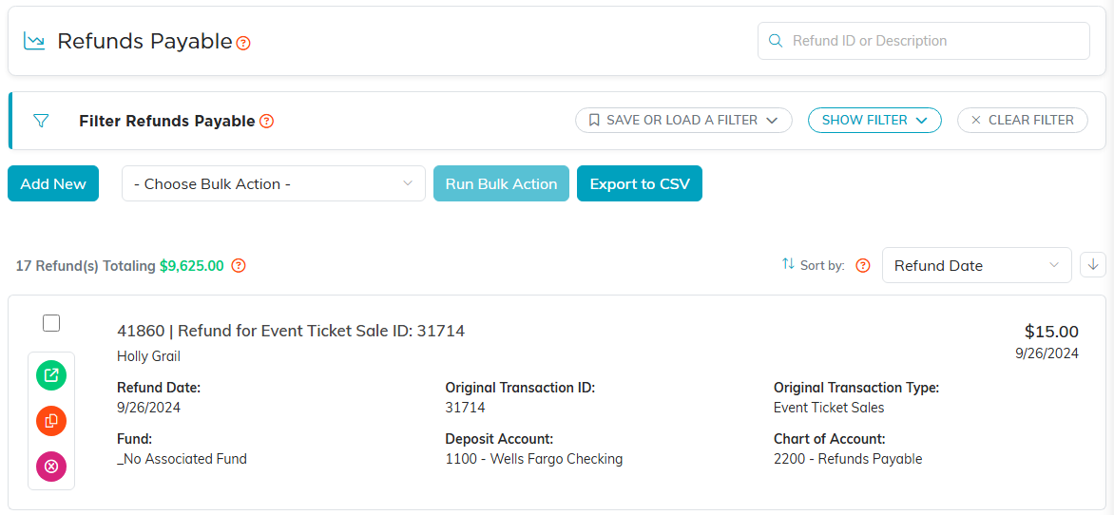
Task: Click the Refunds Payable page heading
Action: pyautogui.click(x=144, y=41)
